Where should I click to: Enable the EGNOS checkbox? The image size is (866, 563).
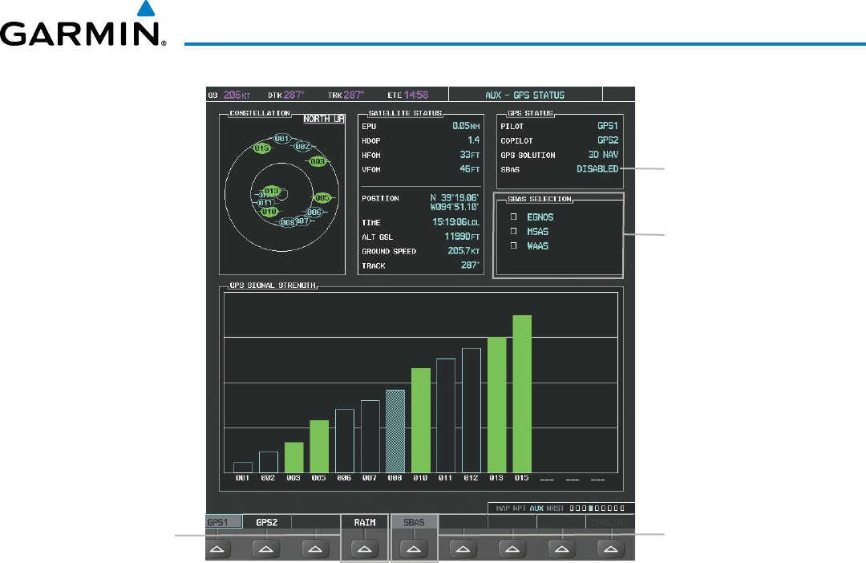click(514, 217)
